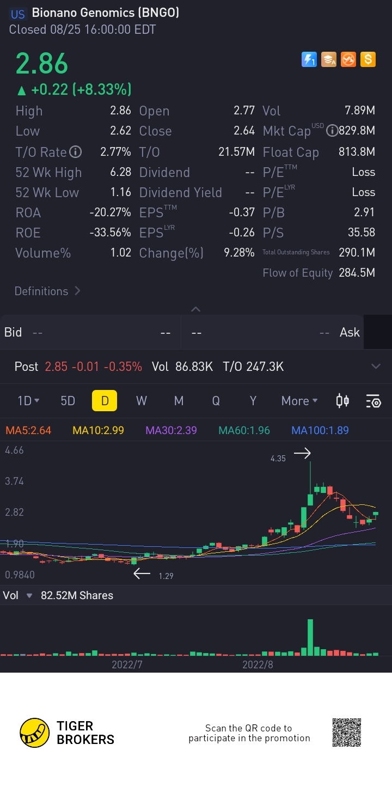Tap the MA100:1.89 indicator label

click(320, 430)
